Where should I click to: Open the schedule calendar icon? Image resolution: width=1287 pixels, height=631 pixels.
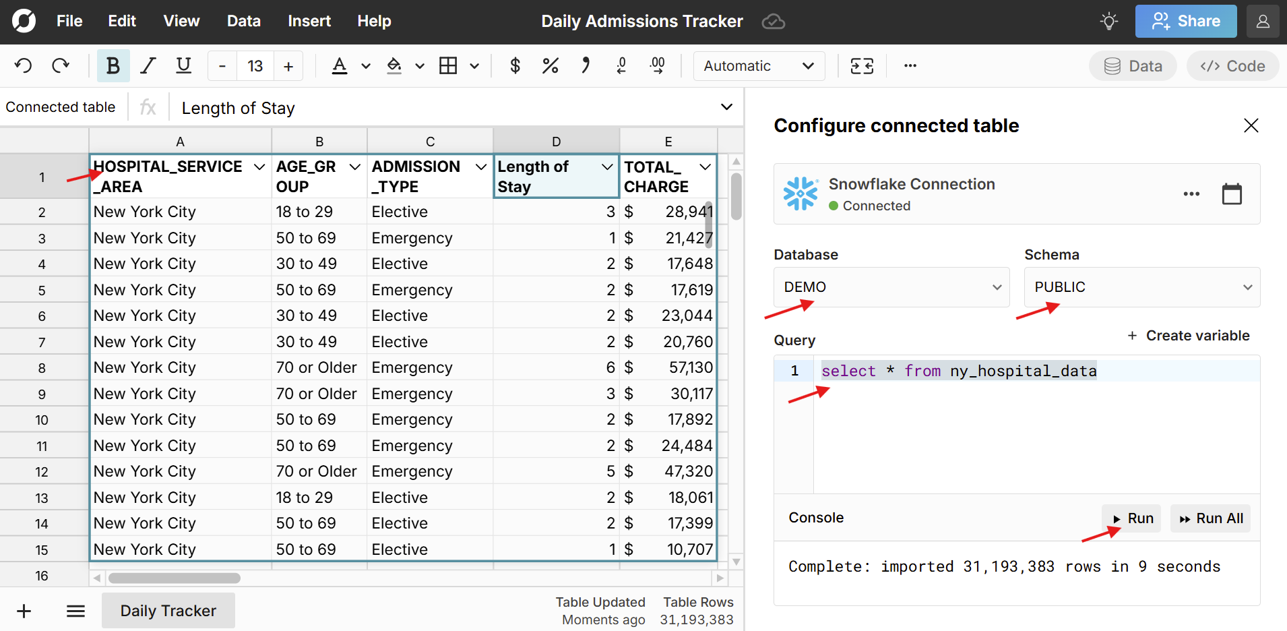point(1231,194)
